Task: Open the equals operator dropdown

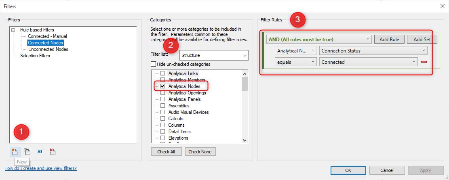Action: 313,62
